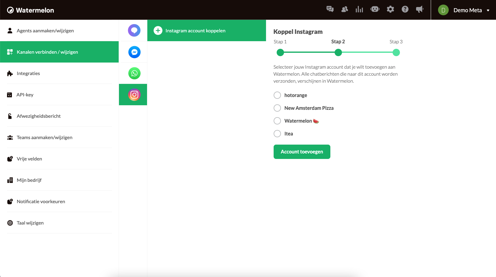Click the API-key code icon
The width and height of the screenshot is (496, 277).
[x=9, y=95]
